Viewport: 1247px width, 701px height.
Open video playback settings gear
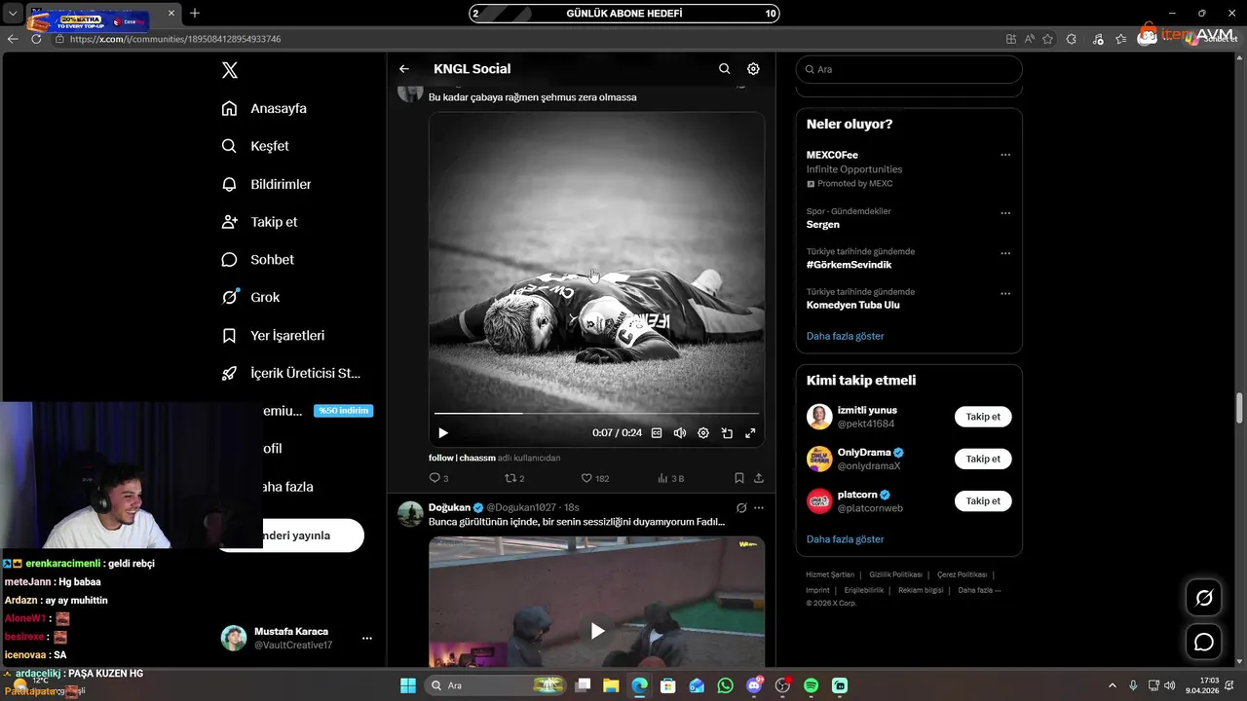coord(703,433)
